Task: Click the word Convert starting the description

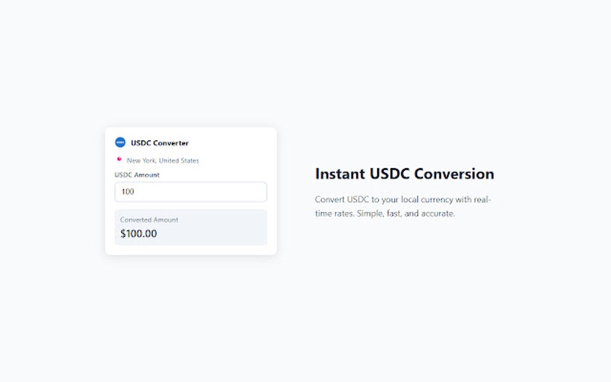Action: click(x=329, y=199)
